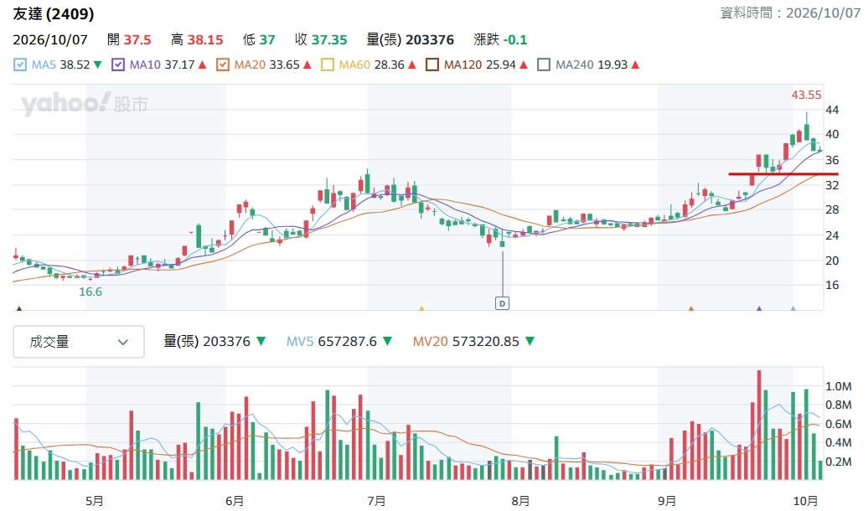This screenshot has width=868, height=511.
Task: Click the tallest red volume bar in late September
Action: click(x=759, y=425)
